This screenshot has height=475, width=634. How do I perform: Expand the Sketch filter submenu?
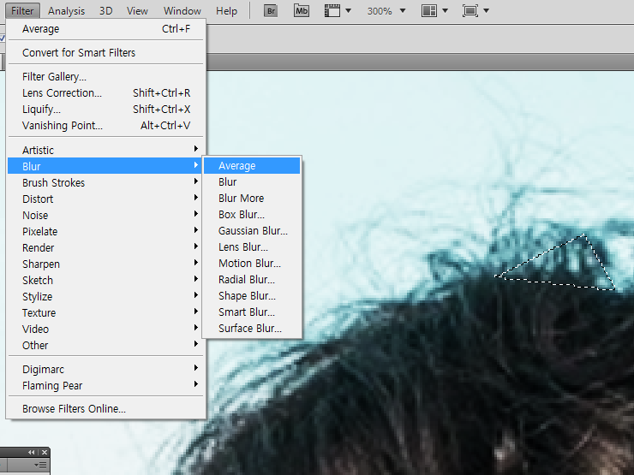pos(105,281)
